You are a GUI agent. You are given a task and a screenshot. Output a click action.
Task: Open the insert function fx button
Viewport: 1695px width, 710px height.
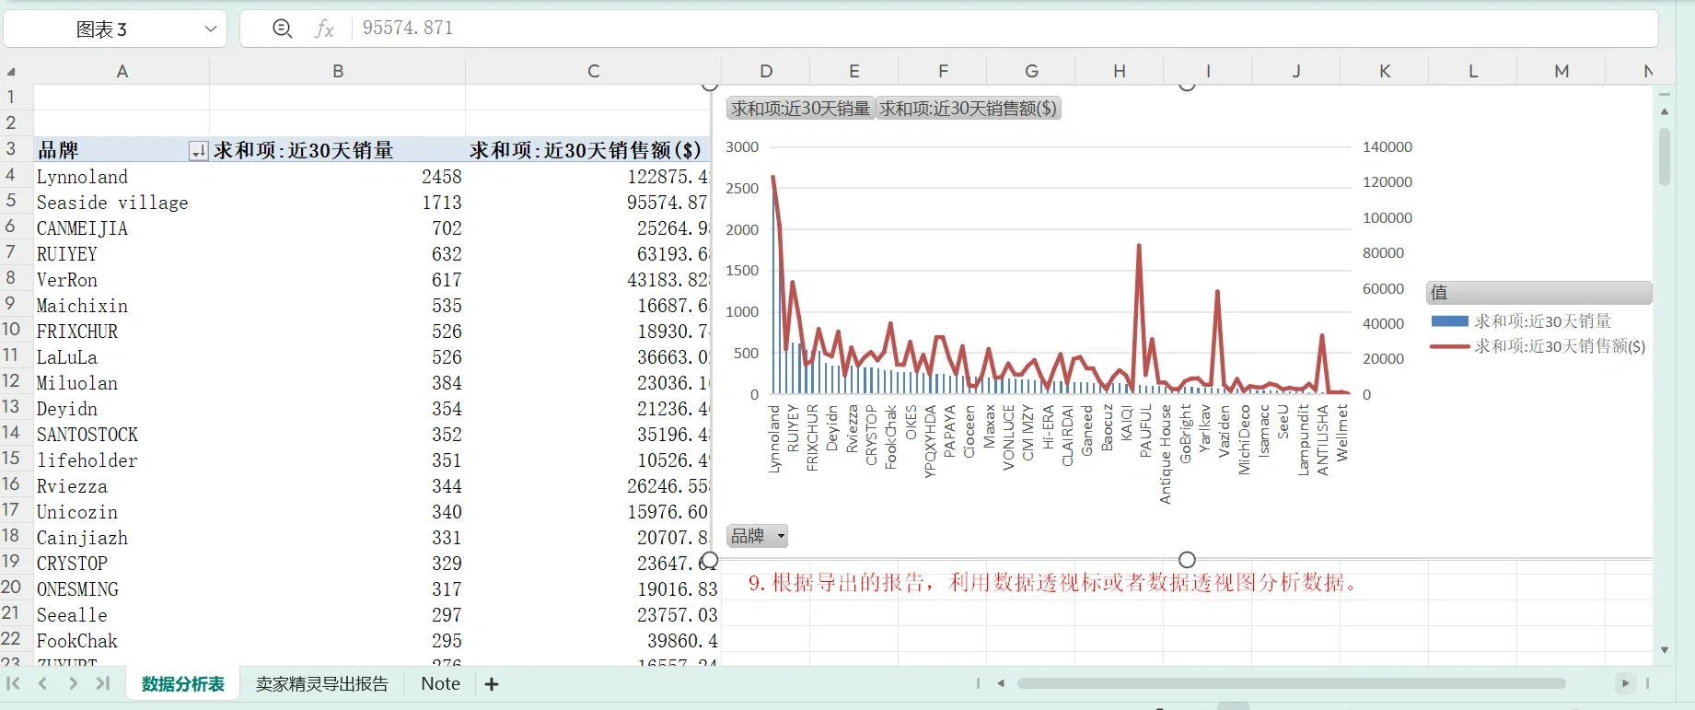(x=324, y=29)
